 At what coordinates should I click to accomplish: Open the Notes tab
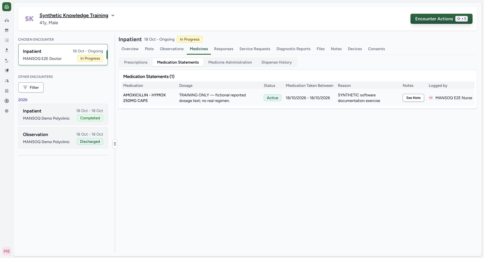(336, 49)
